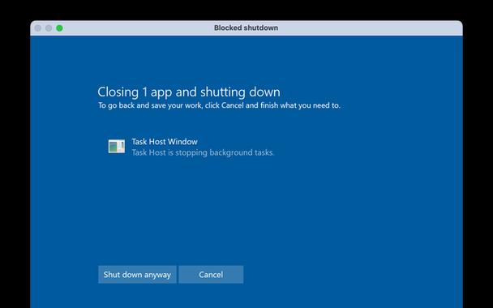Click the "Task Host Window" app name

coord(165,142)
